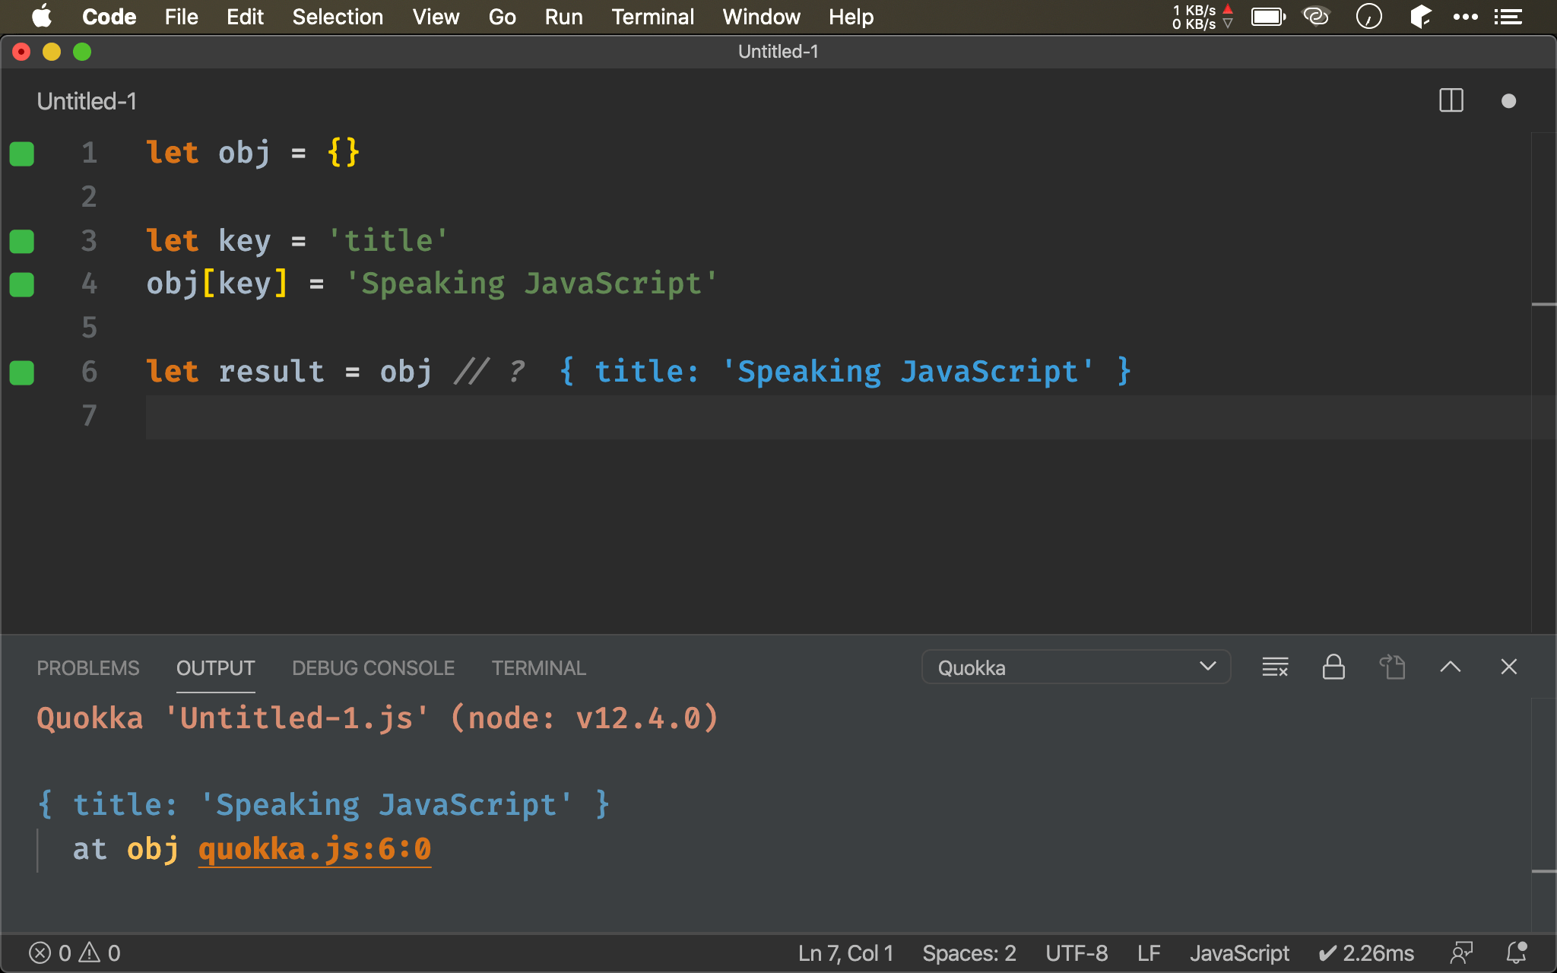Click the green Quokka indicator on line 6
Image resolution: width=1557 pixels, height=973 pixels.
point(22,372)
